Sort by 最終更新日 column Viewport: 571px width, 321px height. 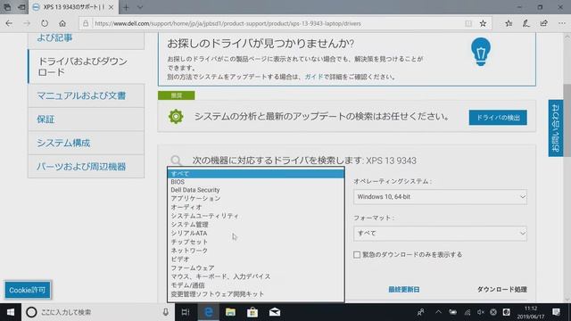point(404,289)
